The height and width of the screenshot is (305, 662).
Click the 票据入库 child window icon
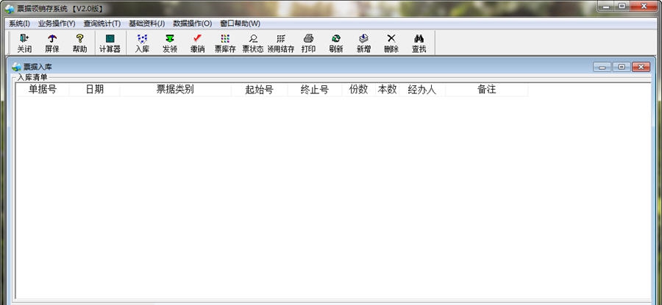point(16,67)
